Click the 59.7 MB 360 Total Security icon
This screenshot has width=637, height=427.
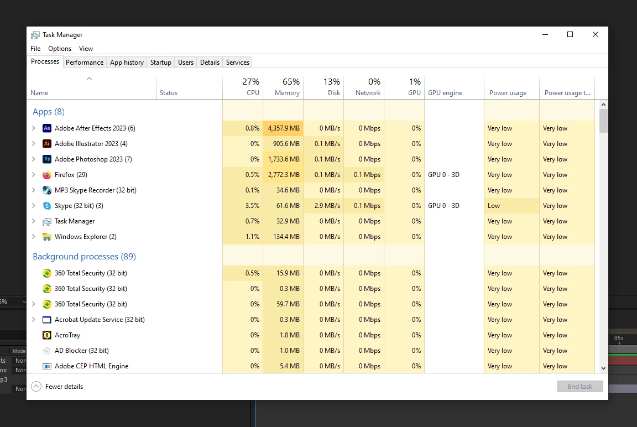point(46,304)
